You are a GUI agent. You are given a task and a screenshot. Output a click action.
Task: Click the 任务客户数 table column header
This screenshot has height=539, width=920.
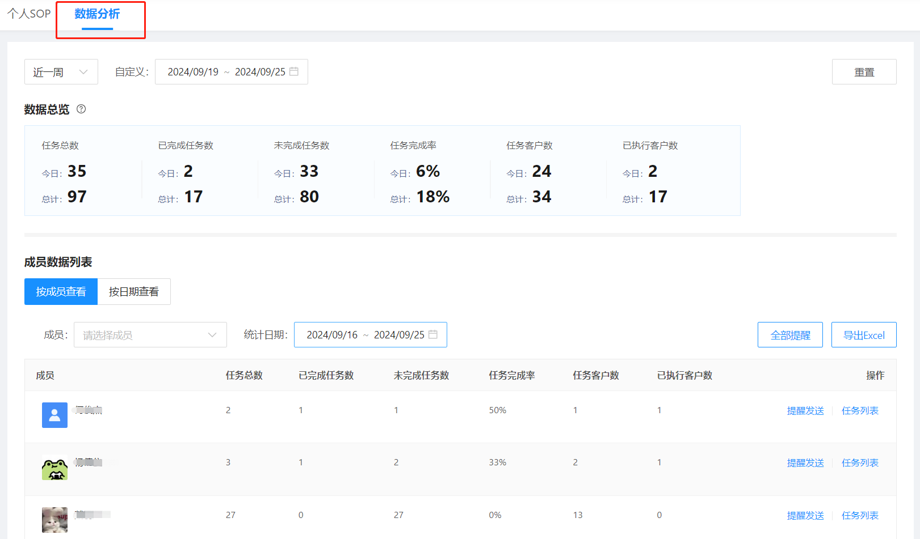coord(596,375)
